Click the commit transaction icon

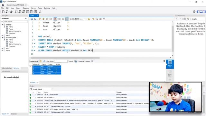60,19
